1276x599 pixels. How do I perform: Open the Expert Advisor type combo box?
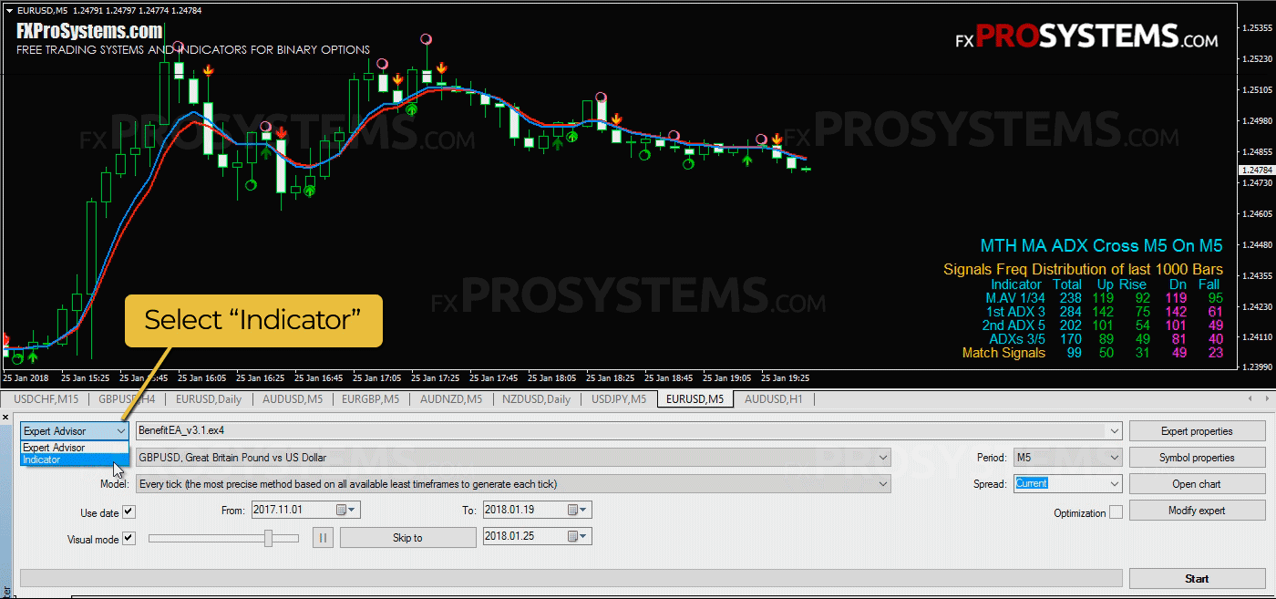click(75, 430)
